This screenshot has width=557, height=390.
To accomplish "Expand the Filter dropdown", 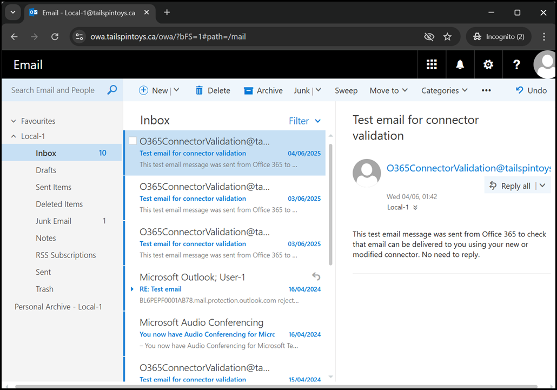I will coord(304,121).
